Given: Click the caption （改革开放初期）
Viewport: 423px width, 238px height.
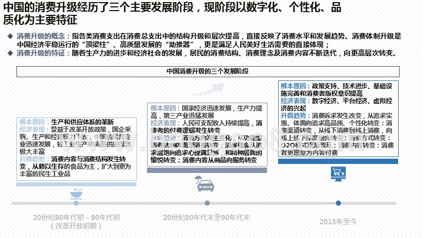Looking at the screenshot, I should click(76, 226).
